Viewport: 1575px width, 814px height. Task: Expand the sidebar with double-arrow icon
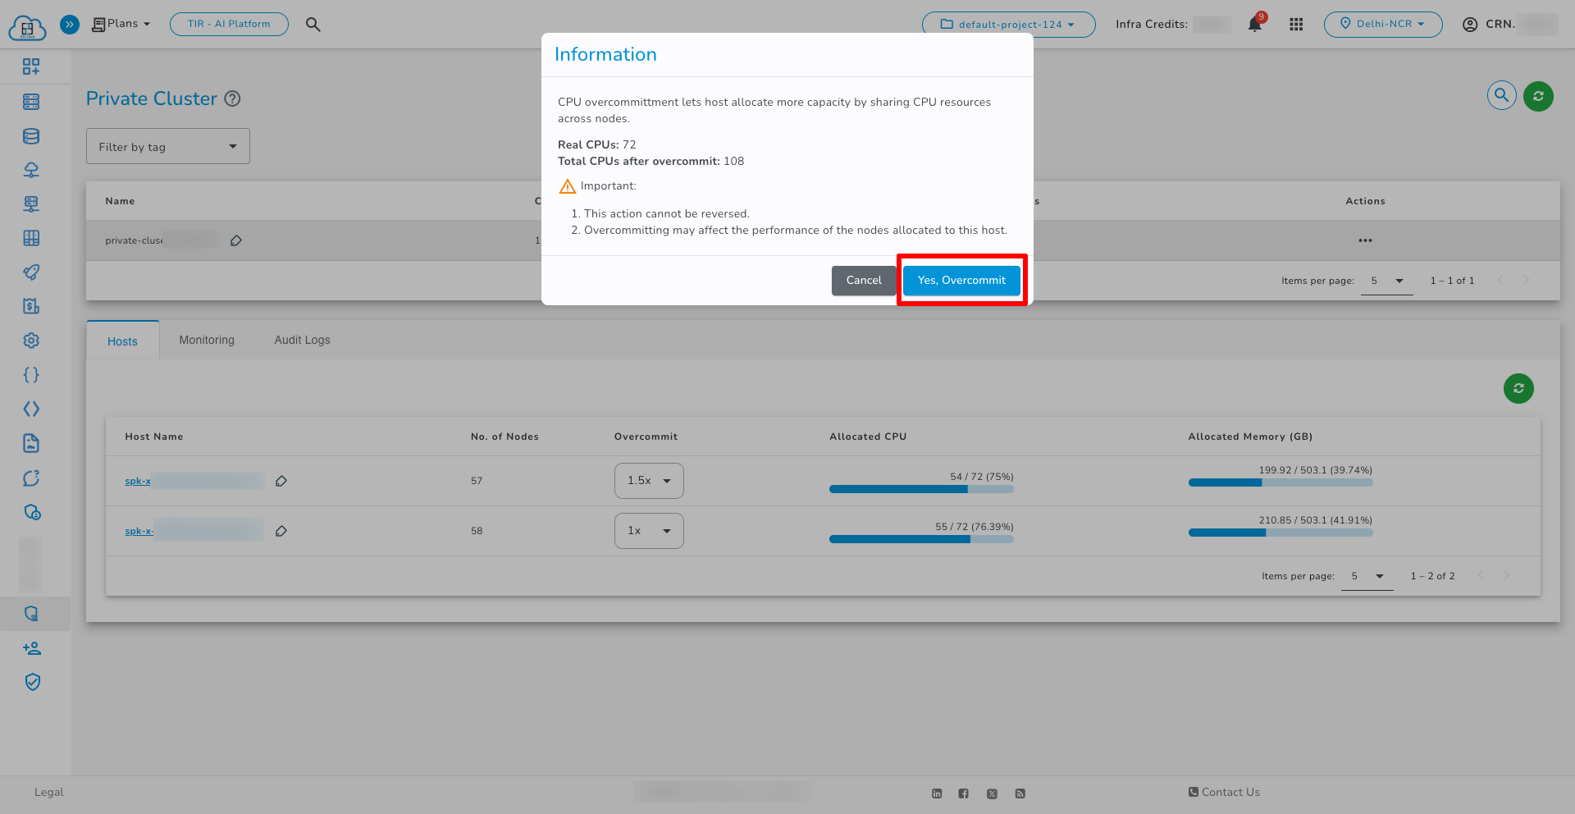pyautogui.click(x=70, y=25)
